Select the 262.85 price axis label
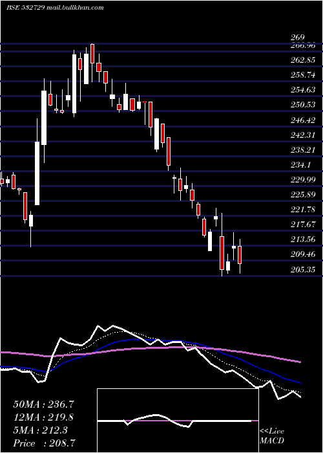 [x=303, y=60]
